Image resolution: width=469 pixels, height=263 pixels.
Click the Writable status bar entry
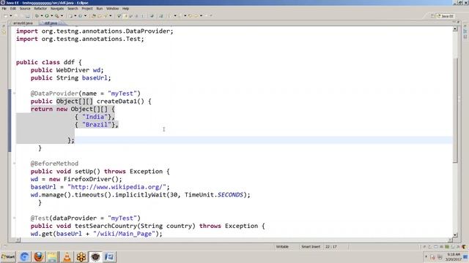pyautogui.click(x=282, y=247)
